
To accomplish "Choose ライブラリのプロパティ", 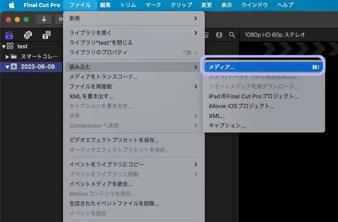I will [x=134, y=52].
